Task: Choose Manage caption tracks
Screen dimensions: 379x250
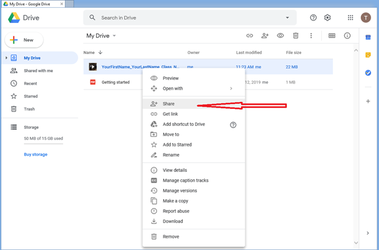Action: tap(194, 180)
